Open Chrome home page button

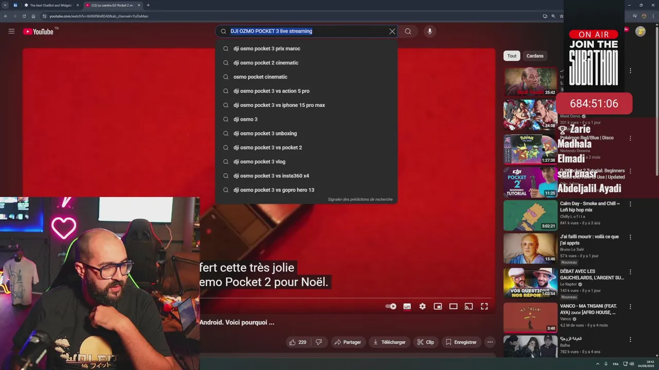coord(33,16)
